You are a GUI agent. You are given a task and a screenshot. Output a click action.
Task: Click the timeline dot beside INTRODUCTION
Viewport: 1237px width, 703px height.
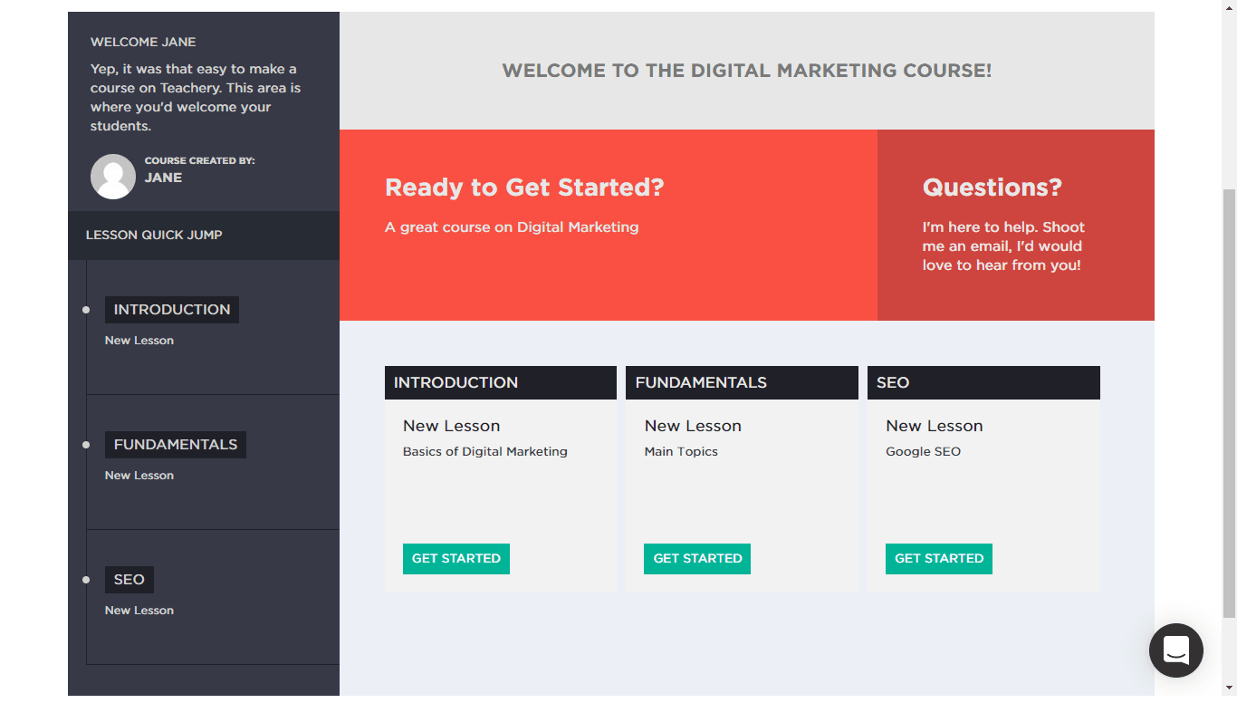[x=86, y=310]
